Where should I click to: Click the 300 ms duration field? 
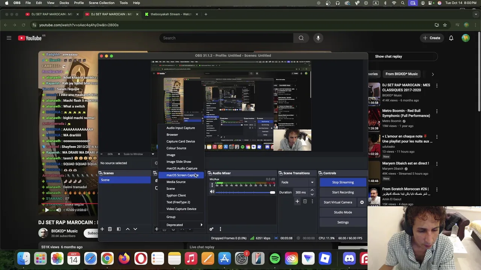point(301,192)
